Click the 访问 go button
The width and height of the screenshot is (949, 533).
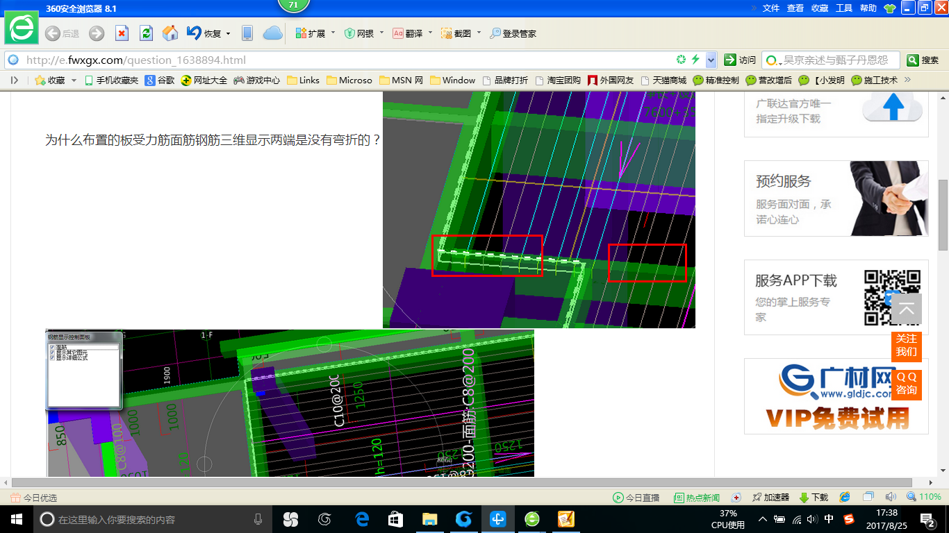[x=740, y=60]
